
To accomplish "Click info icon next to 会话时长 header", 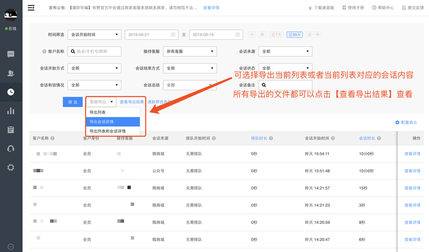I will coord(379,138).
